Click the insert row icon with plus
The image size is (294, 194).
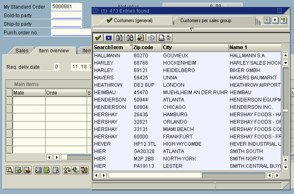coord(18,170)
